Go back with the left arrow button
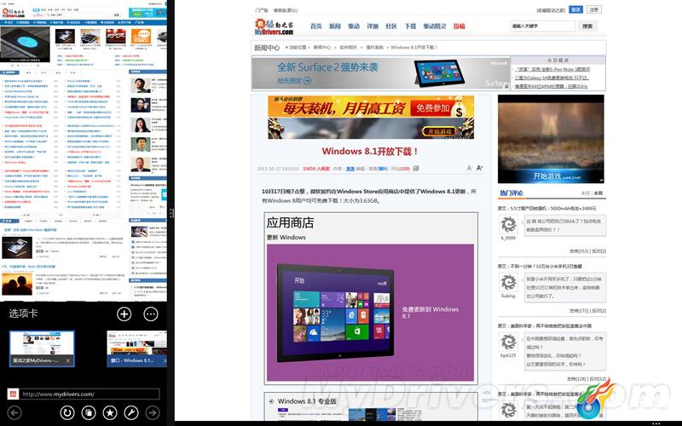682x426 pixels. click(x=14, y=412)
